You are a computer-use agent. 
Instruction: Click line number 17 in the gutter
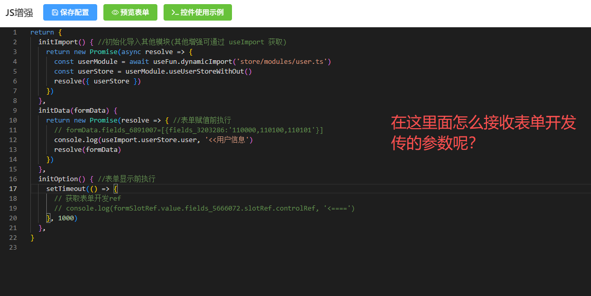tap(13, 189)
